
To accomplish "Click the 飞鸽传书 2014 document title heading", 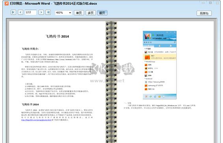I will tap(57, 36).
